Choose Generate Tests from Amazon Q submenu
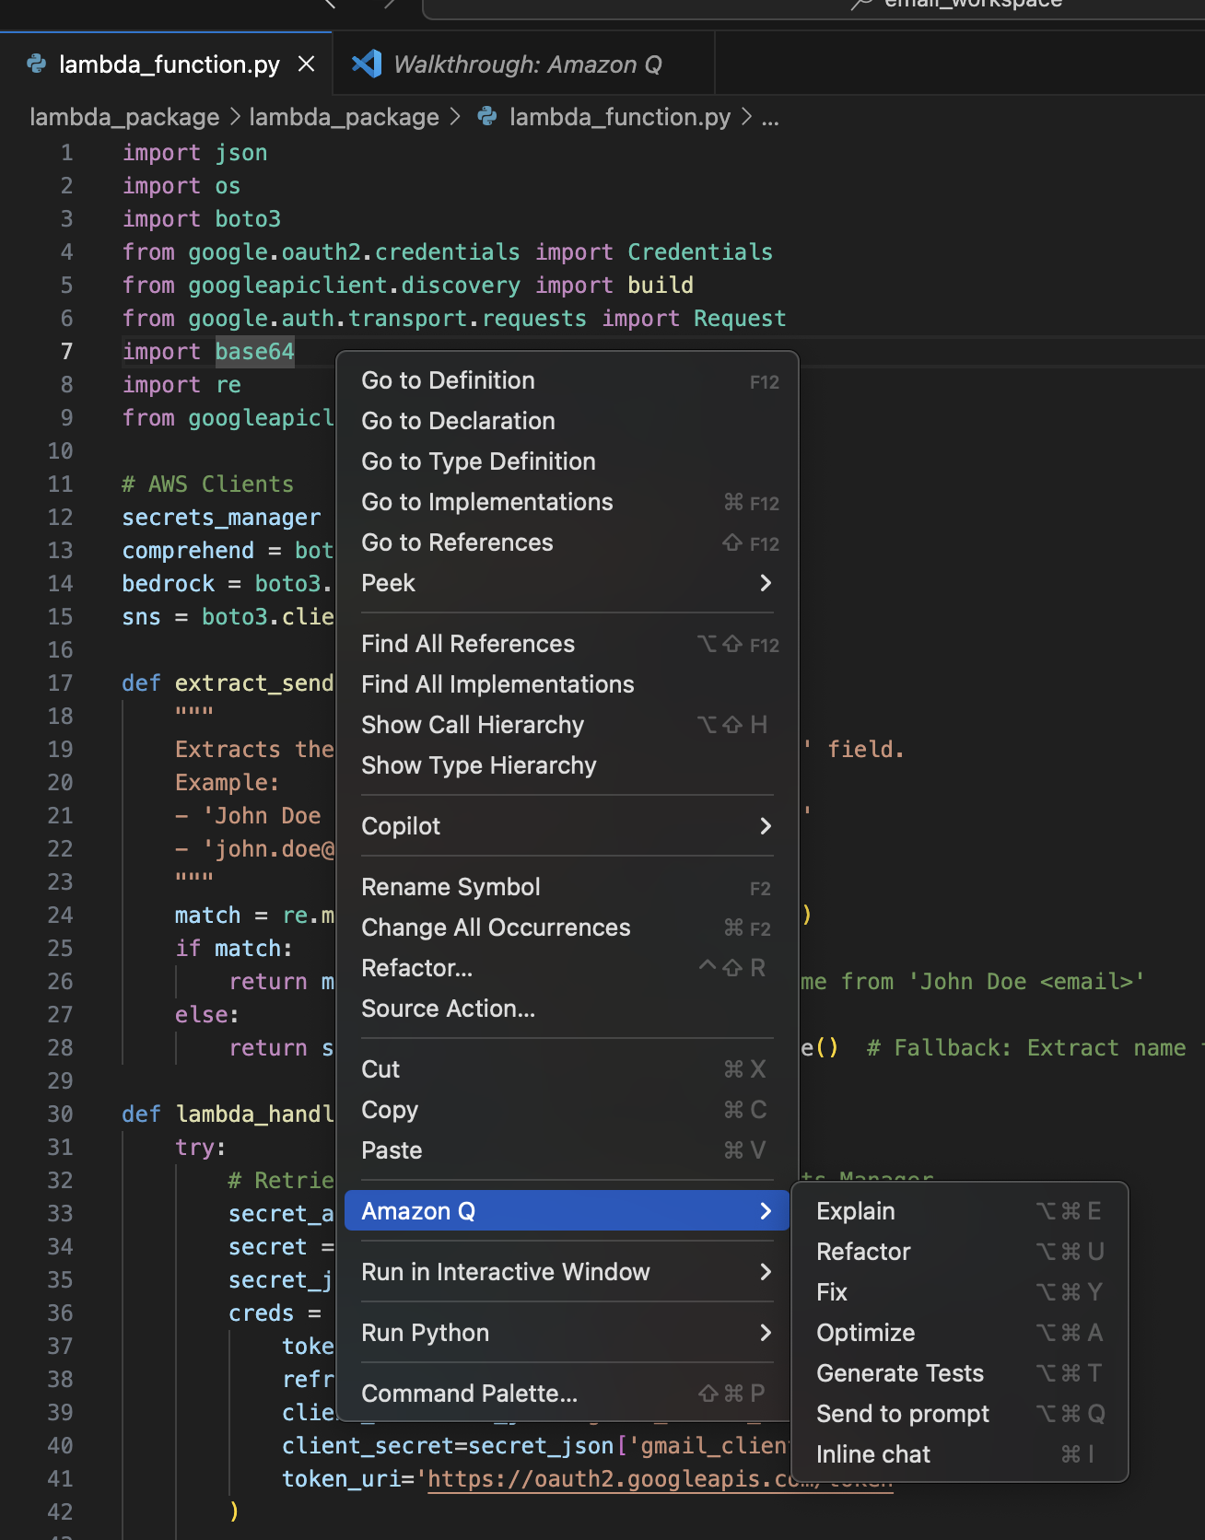The image size is (1205, 1540). click(899, 1373)
